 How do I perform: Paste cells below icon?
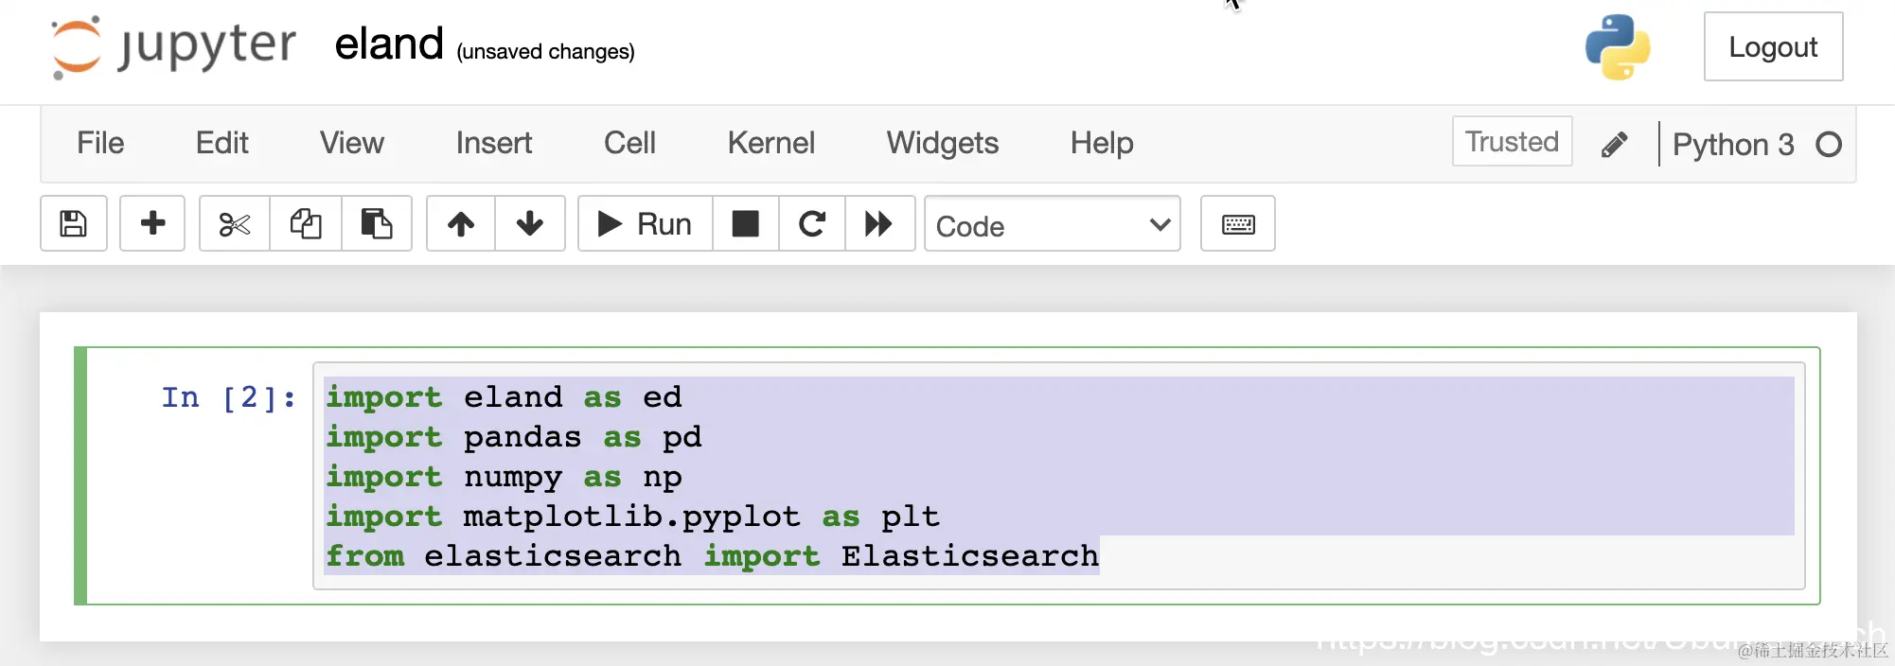pos(377,223)
